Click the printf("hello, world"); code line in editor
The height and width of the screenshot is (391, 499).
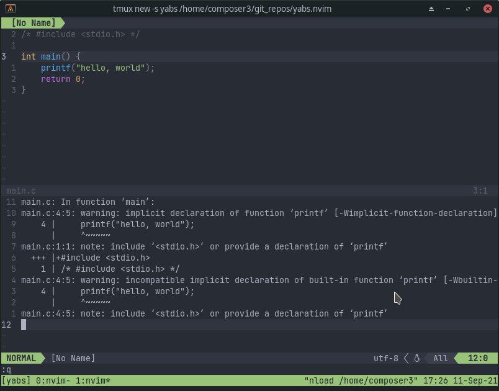pyautogui.click(x=97, y=68)
